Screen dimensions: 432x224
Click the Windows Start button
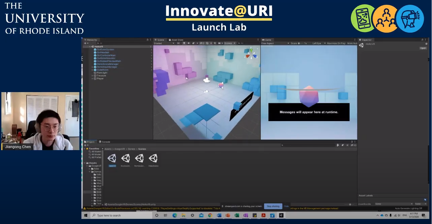(x=86, y=215)
